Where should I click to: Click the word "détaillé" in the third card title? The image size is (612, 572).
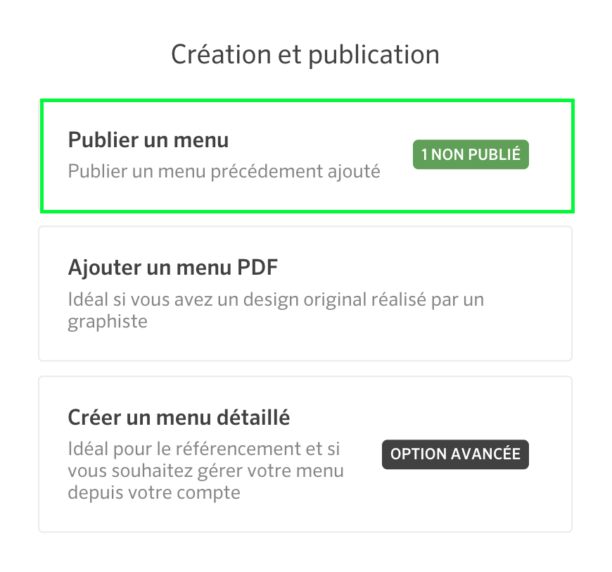click(x=253, y=418)
